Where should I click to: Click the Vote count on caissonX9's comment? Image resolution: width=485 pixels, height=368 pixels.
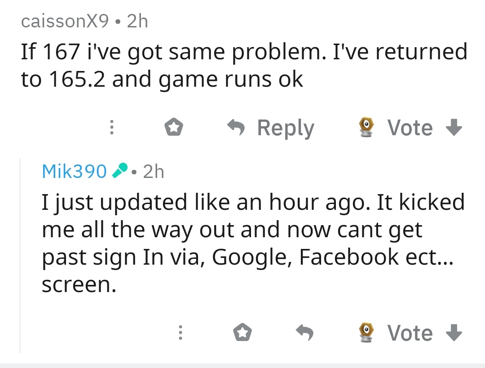point(410,128)
